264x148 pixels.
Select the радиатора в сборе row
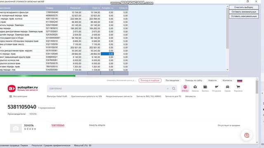(64, 38)
